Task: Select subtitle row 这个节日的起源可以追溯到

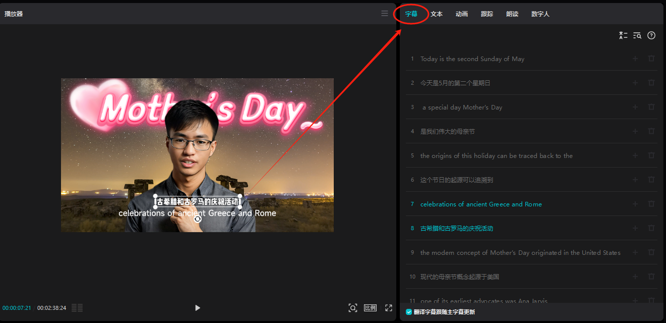Action: pyautogui.click(x=531, y=180)
